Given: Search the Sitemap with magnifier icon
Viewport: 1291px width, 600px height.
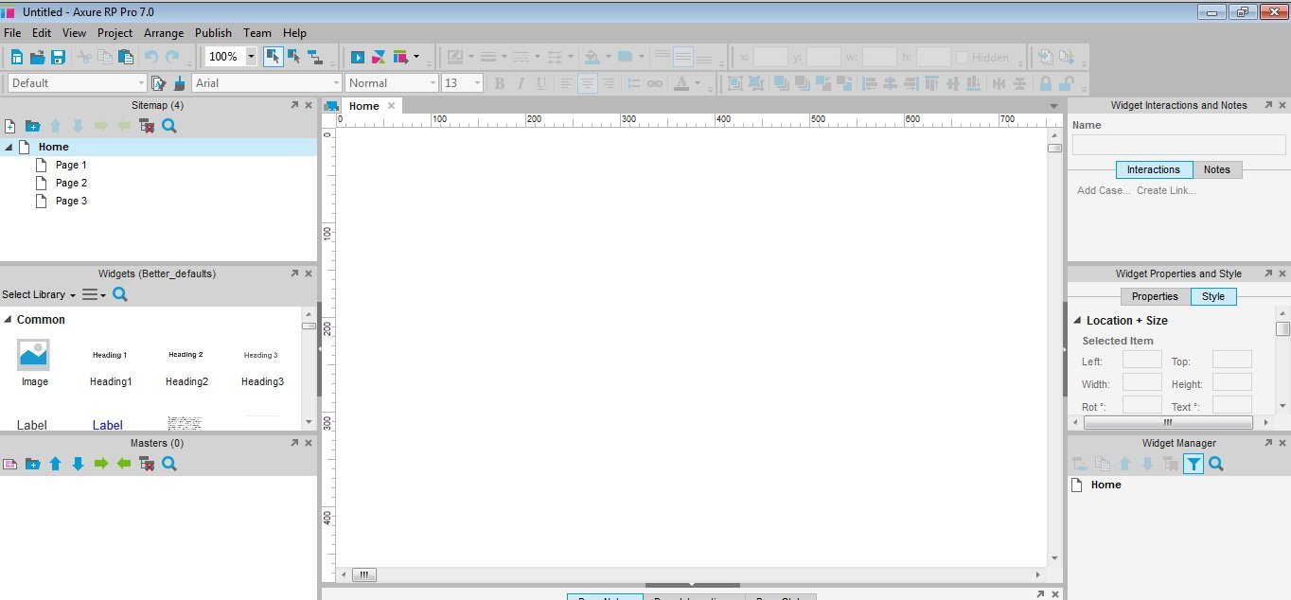Looking at the screenshot, I should tap(169, 125).
